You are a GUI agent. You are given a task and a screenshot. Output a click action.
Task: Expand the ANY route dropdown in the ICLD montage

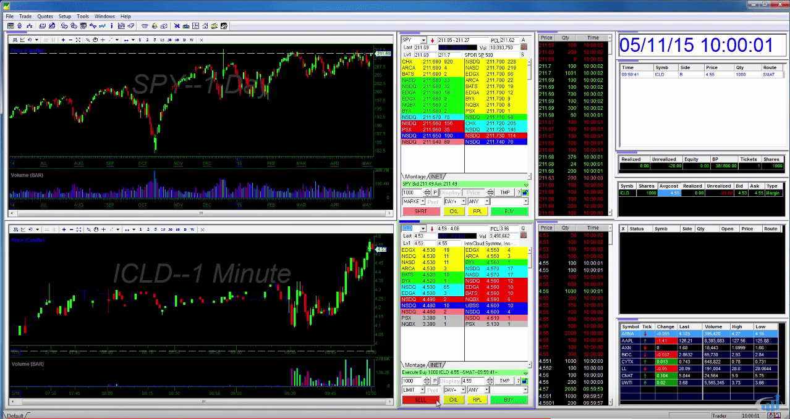[486, 389]
